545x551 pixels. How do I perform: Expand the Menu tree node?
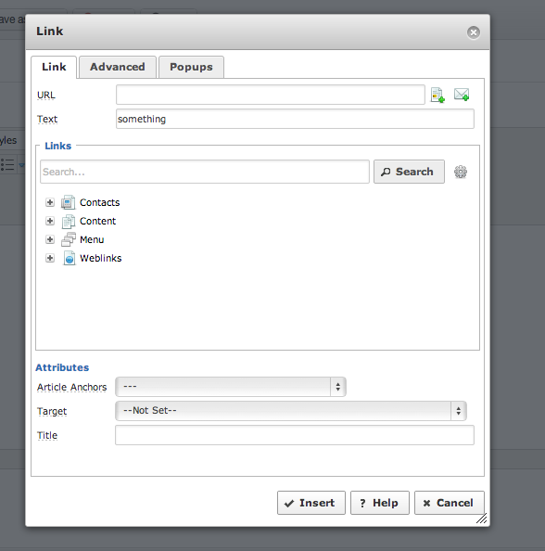(50, 239)
